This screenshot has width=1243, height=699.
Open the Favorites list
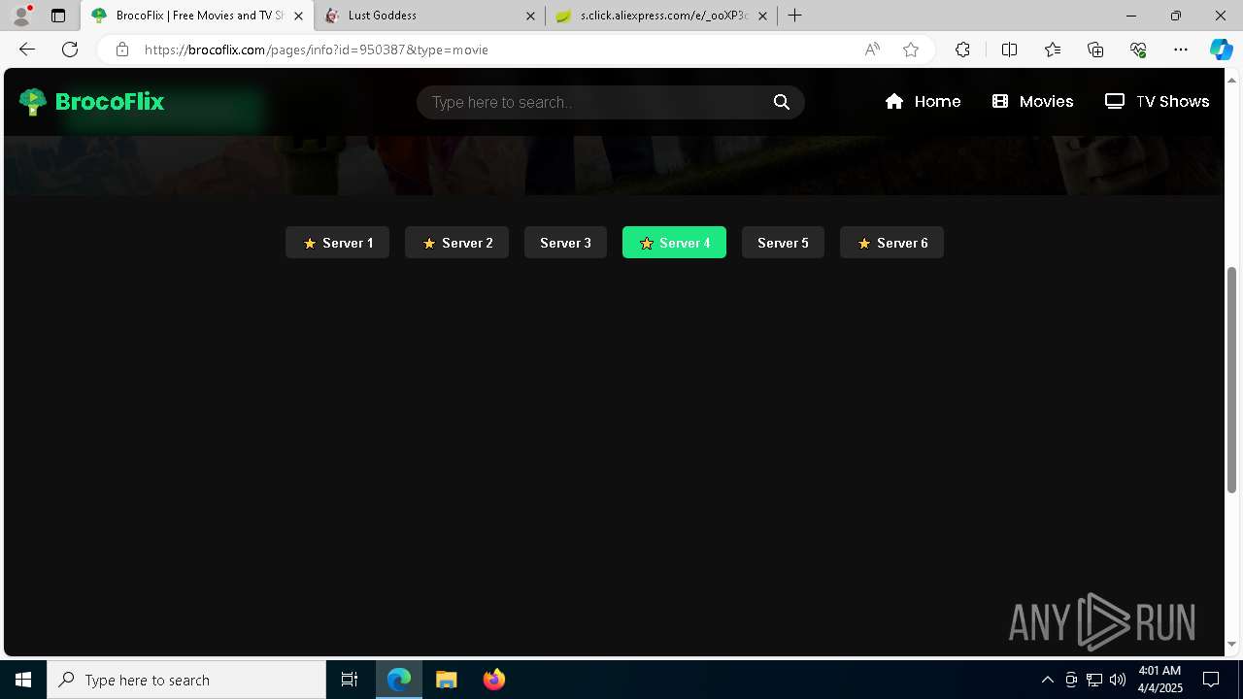[x=1053, y=50]
